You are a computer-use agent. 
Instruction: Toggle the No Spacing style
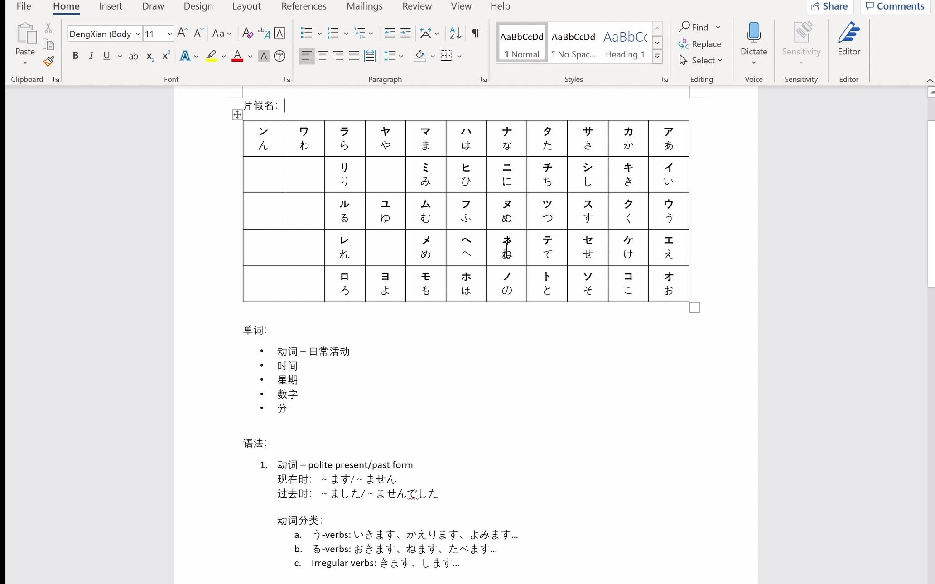point(574,43)
